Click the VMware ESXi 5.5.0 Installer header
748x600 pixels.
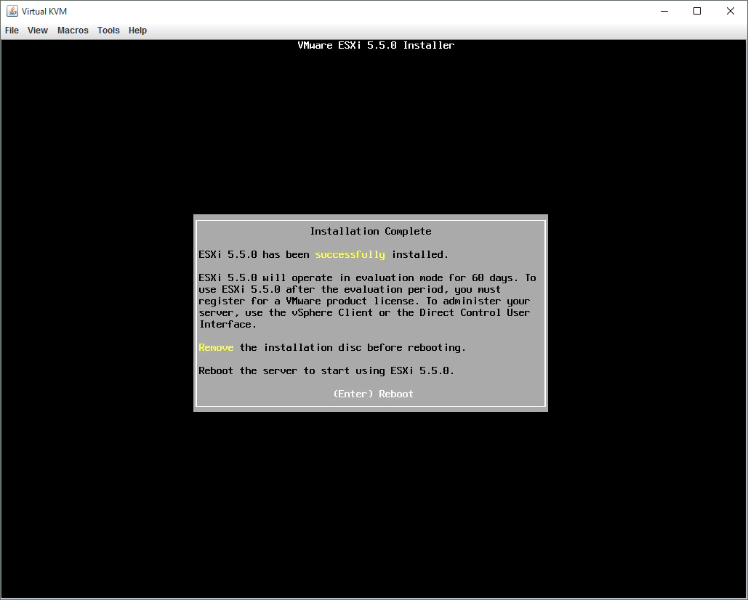pyautogui.click(x=376, y=46)
